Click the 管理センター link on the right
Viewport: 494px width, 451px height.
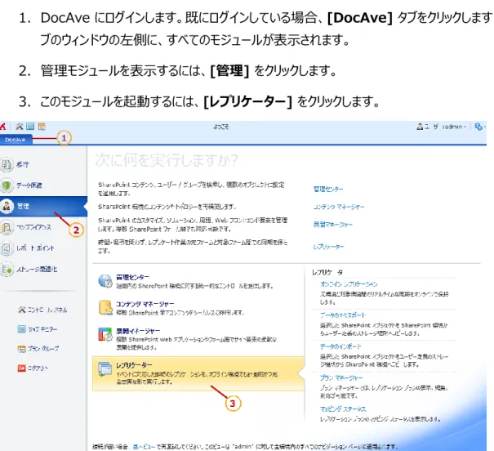[x=328, y=189]
